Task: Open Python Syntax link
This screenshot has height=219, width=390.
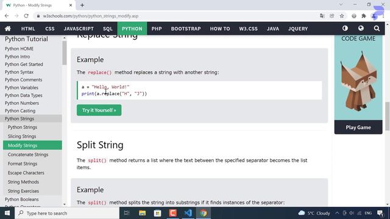Action: click(19, 72)
